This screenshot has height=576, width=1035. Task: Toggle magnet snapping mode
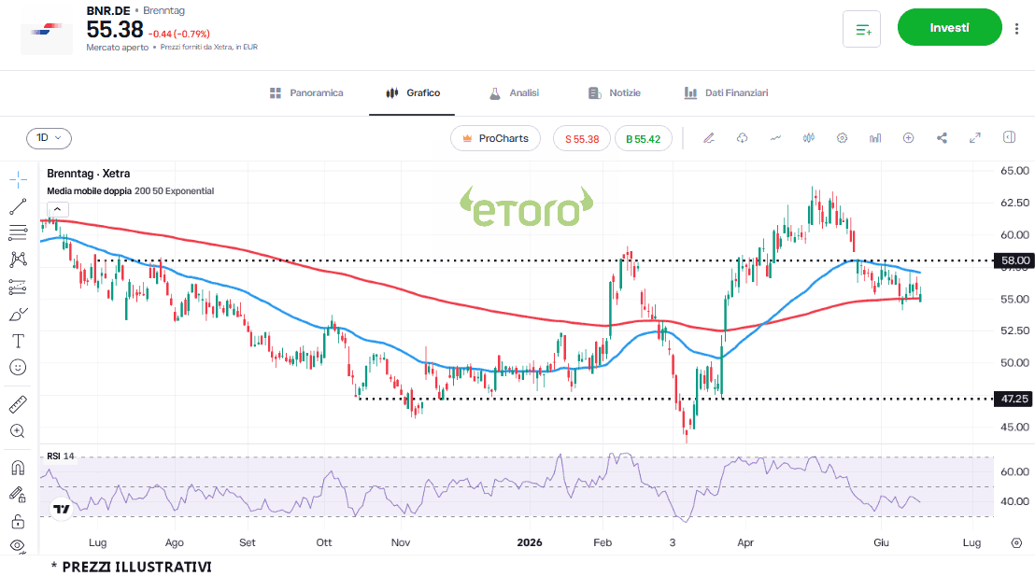18,468
